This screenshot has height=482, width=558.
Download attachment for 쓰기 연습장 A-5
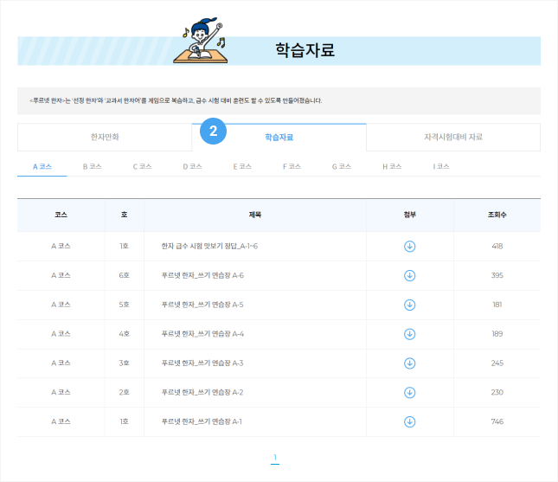[x=410, y=305]
